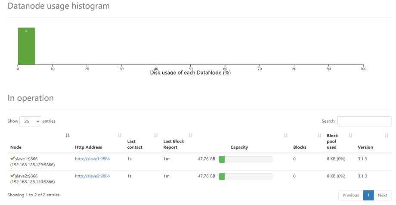396x205 pixels.
Task: Click the Http Address column sort icon
Action: (120, 136)
